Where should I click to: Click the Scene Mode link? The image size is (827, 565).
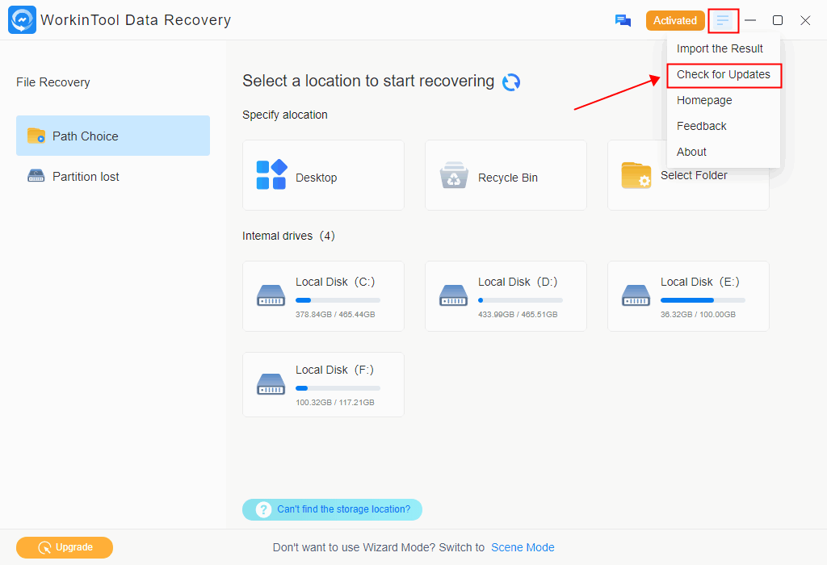pos(523,547)
